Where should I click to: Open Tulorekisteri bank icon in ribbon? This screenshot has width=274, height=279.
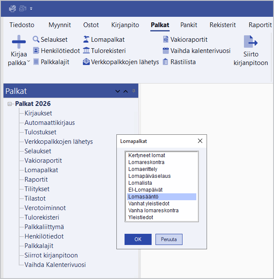[x=86, y=51]
